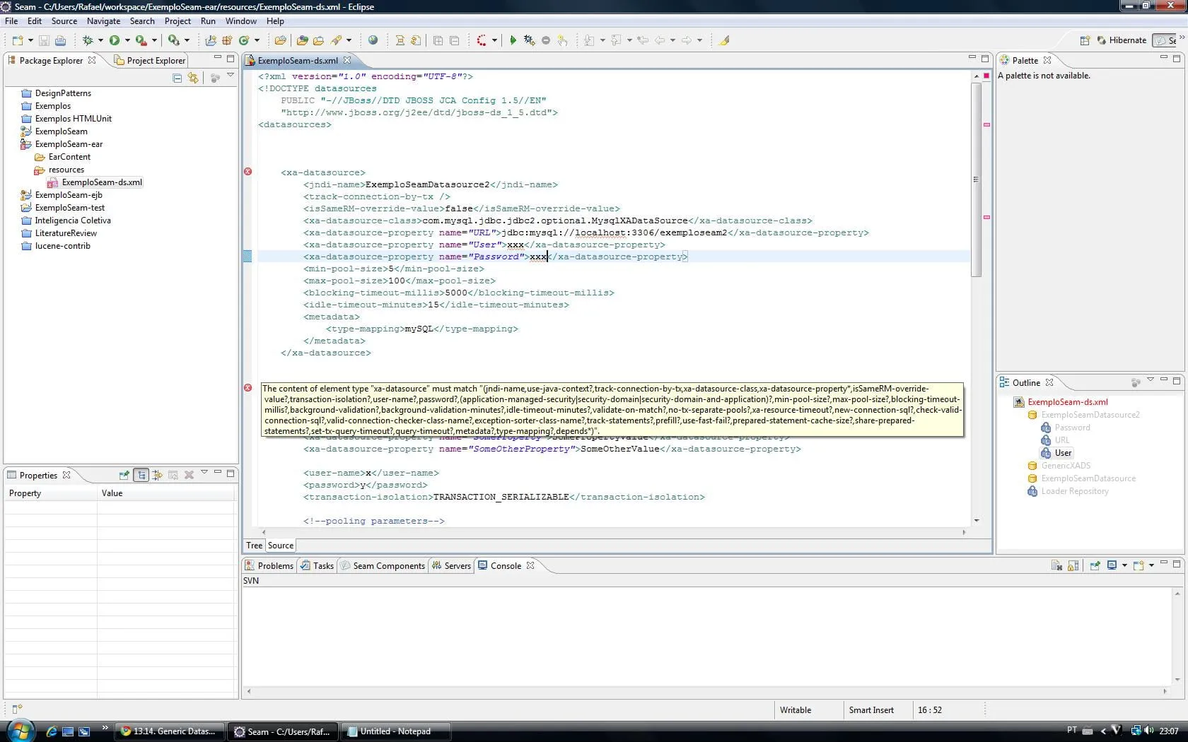Click the green Run toolbar button

click(x=114, y=40)
